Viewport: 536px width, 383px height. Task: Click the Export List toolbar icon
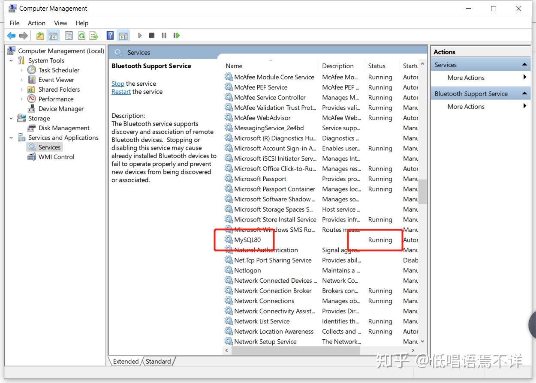[x=94, y=36]
